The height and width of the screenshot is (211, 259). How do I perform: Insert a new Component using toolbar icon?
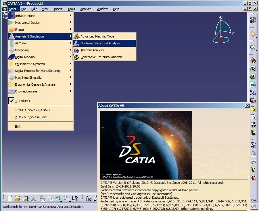pyautogui.click(x=253, y=60)
